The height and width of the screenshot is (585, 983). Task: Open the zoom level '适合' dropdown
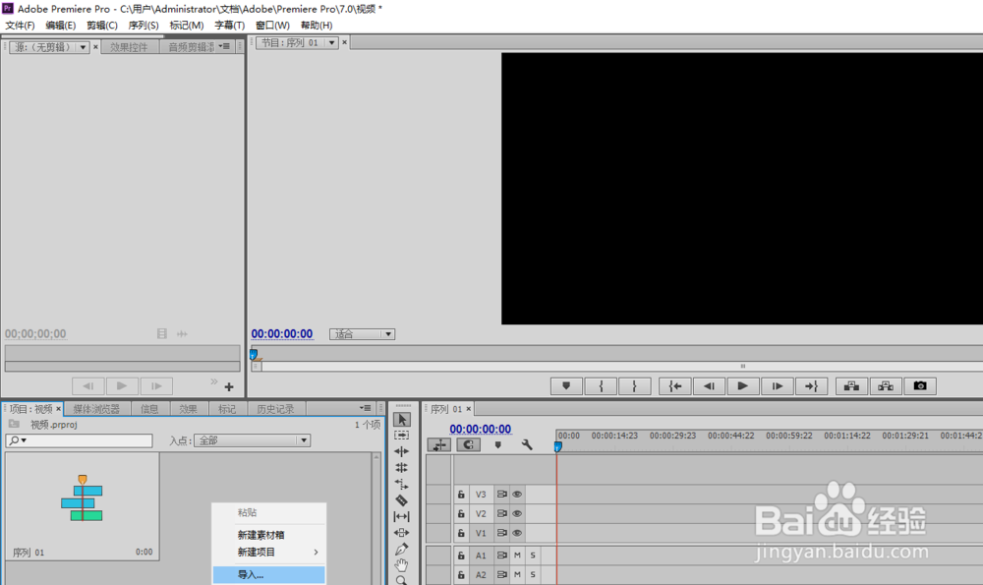(362, 334)
